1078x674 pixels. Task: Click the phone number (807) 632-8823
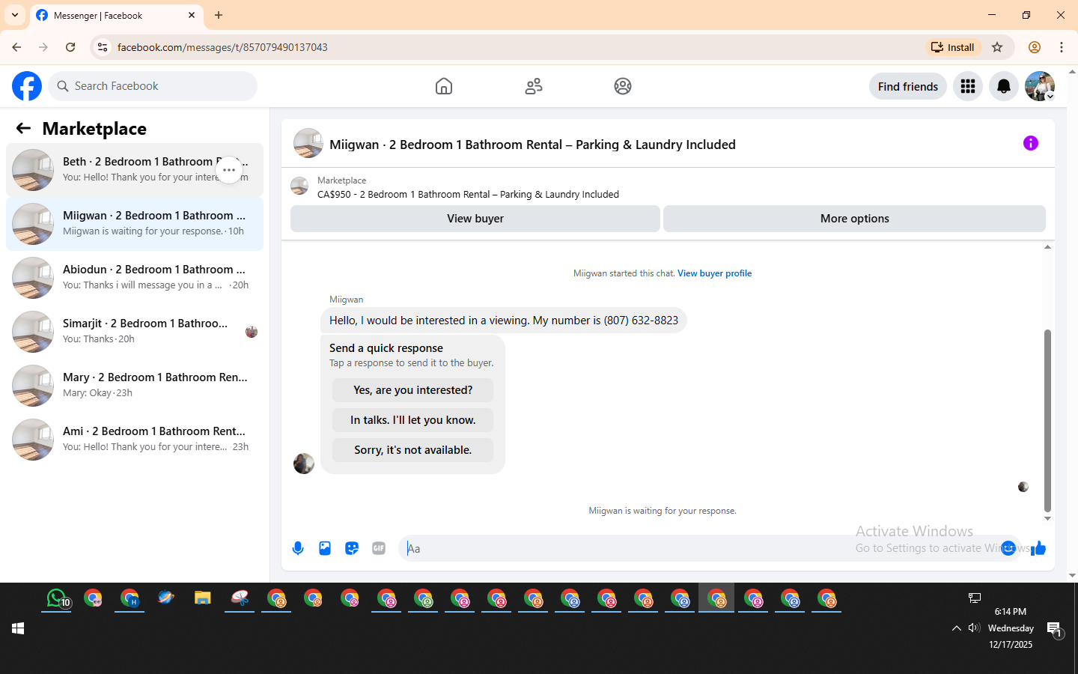[641, 321]
